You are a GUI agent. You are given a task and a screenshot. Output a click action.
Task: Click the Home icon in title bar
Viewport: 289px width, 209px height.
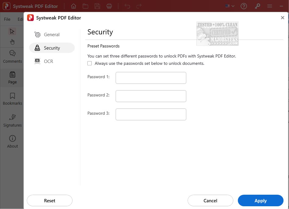coord(73,6)
